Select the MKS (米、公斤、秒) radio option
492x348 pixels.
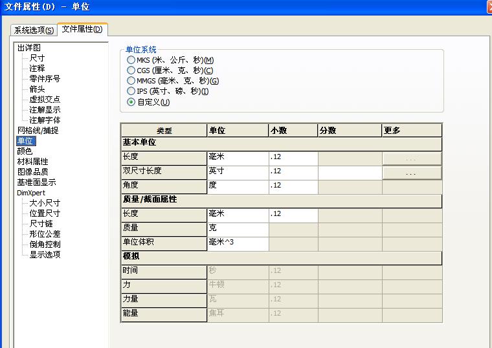tap(170, 60)
